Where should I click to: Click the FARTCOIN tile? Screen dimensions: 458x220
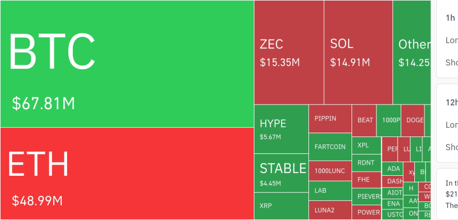point(330,146)
